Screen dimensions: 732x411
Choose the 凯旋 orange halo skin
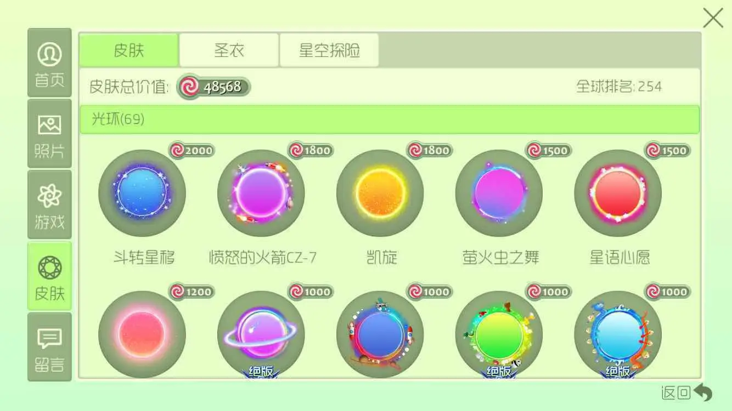coord(380,193)
